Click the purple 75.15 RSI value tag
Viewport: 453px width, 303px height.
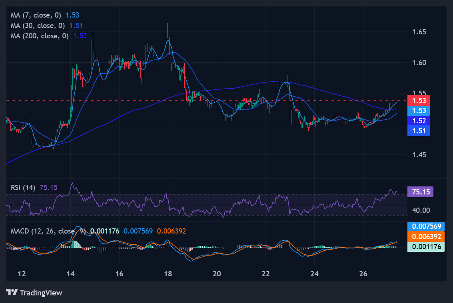point(420,192)
